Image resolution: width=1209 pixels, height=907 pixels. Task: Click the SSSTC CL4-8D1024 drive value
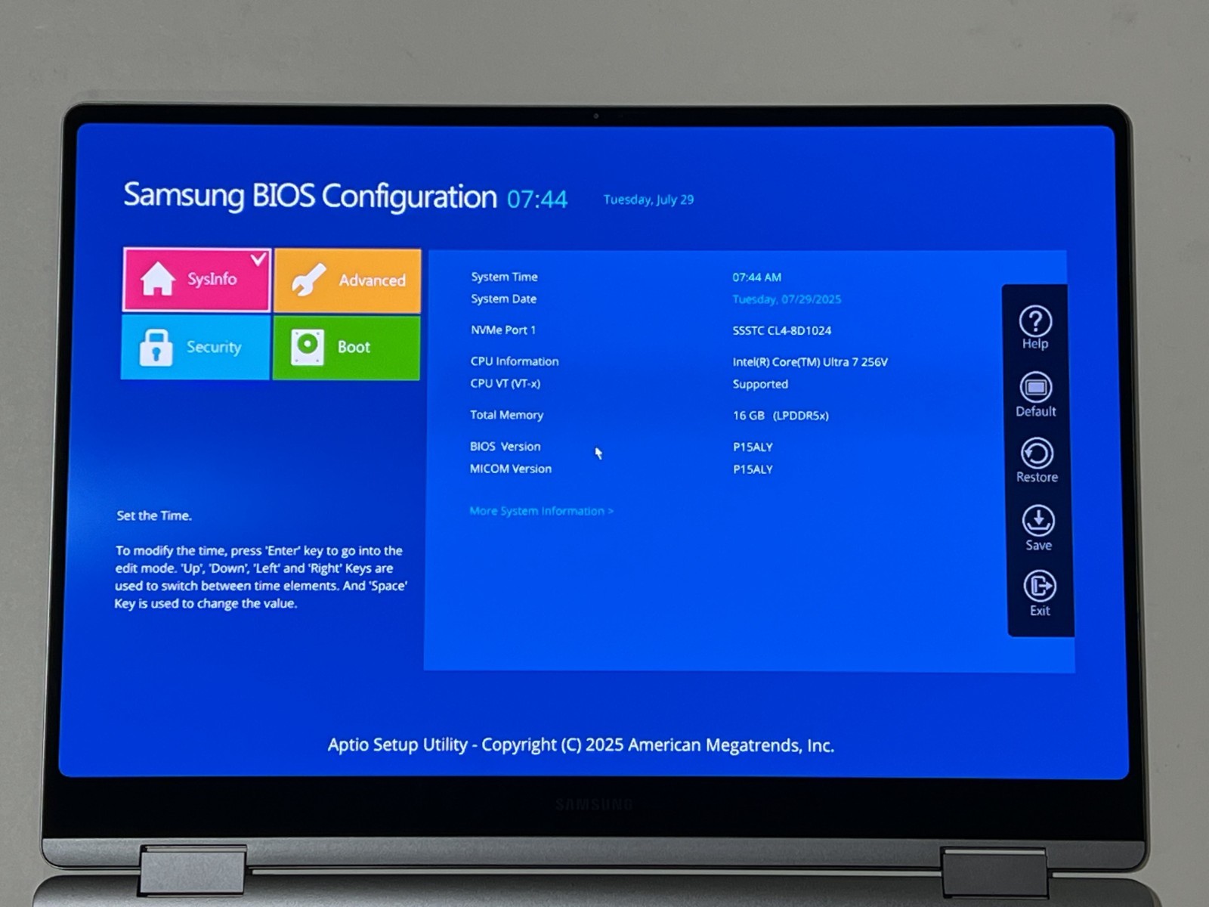click(781, 330)
